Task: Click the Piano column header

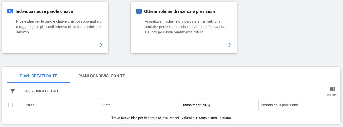Action: pos(30,105)
